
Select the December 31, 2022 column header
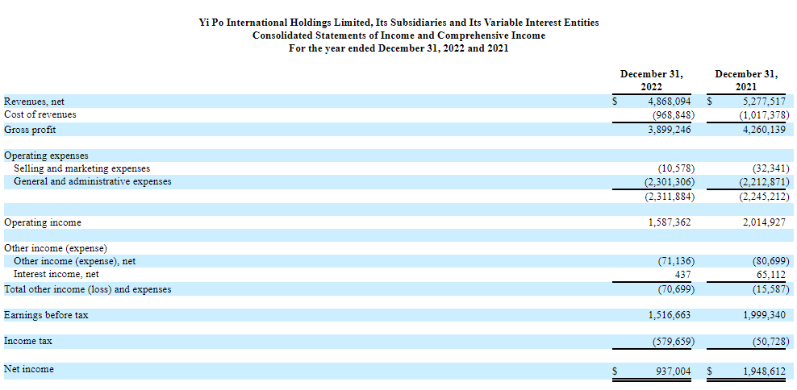tap(651, 81)
